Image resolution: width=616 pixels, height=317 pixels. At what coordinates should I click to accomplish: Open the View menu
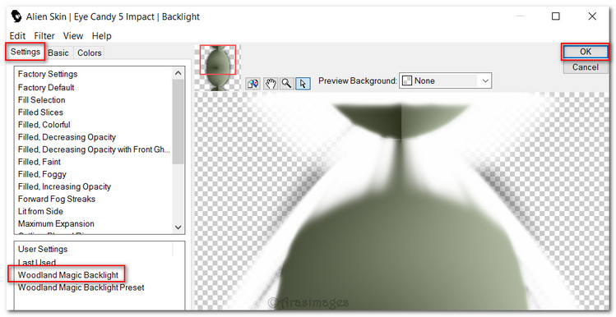click(73, 35)
